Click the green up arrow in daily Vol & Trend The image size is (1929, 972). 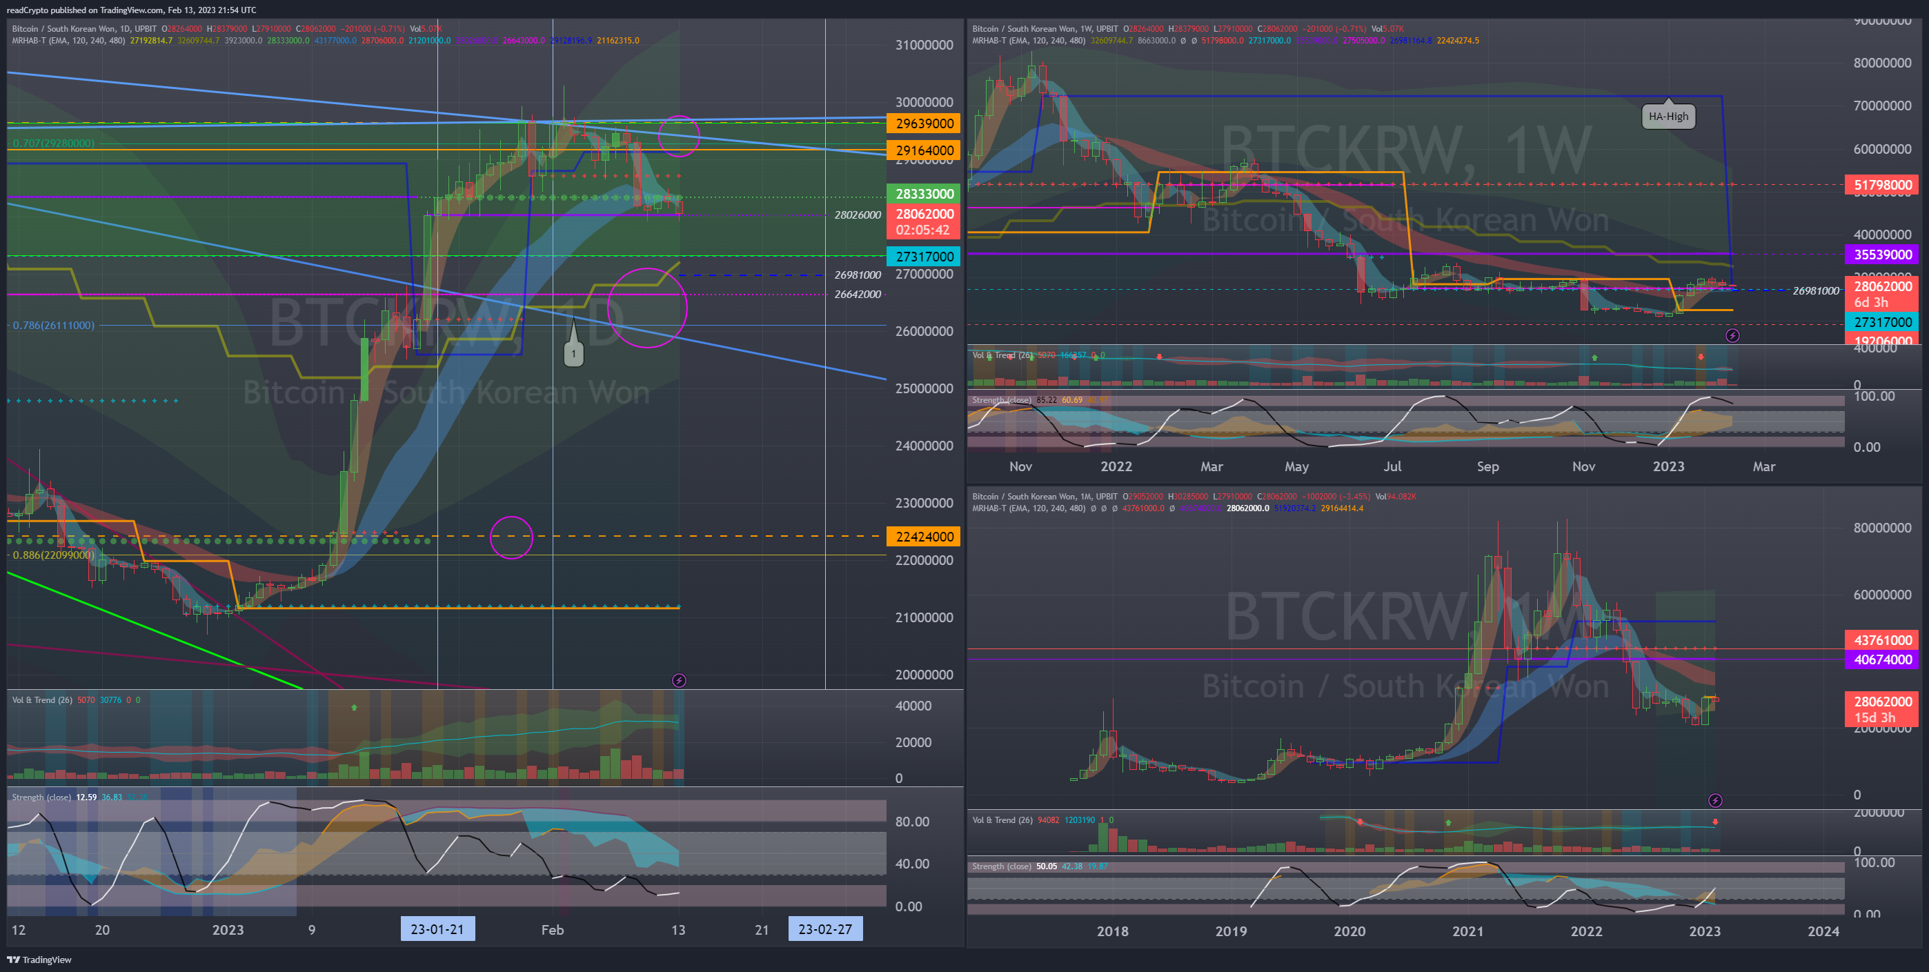354,707
